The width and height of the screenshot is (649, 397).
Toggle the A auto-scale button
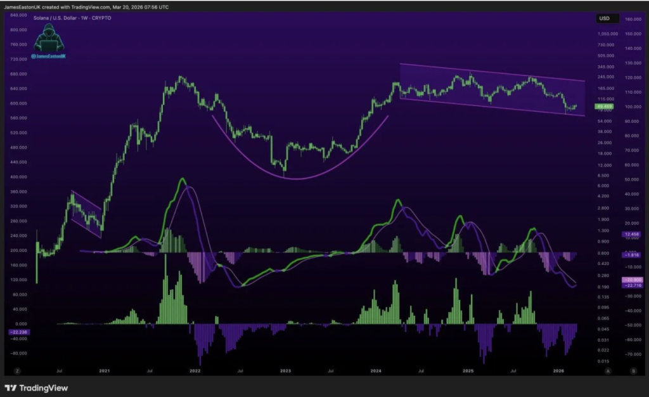coord(607,370)
